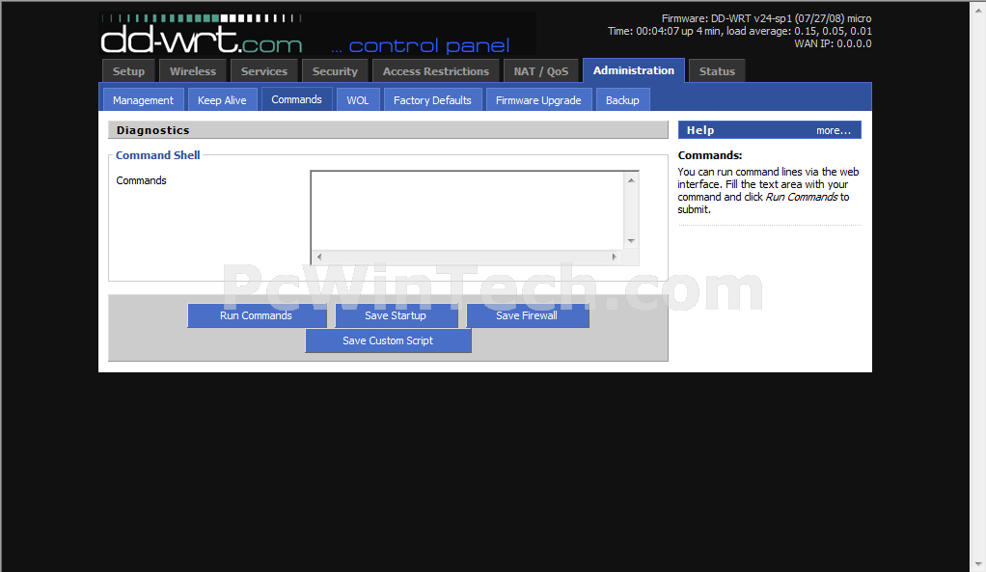This screenshot has height=572, width=986.
Task: Click the Administration tab
Action: [633, 70]
